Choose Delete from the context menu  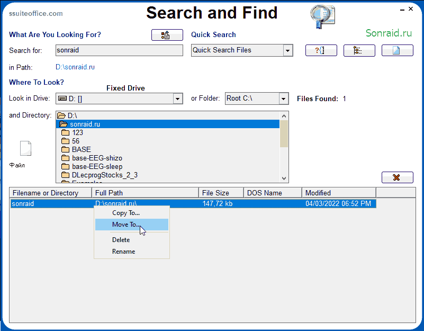click(132, 240)
